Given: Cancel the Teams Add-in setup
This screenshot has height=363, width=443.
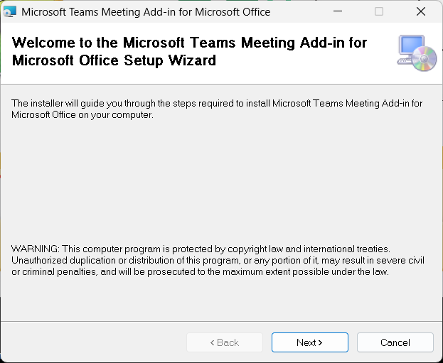Looking at the screenshot, I should 395,342.
